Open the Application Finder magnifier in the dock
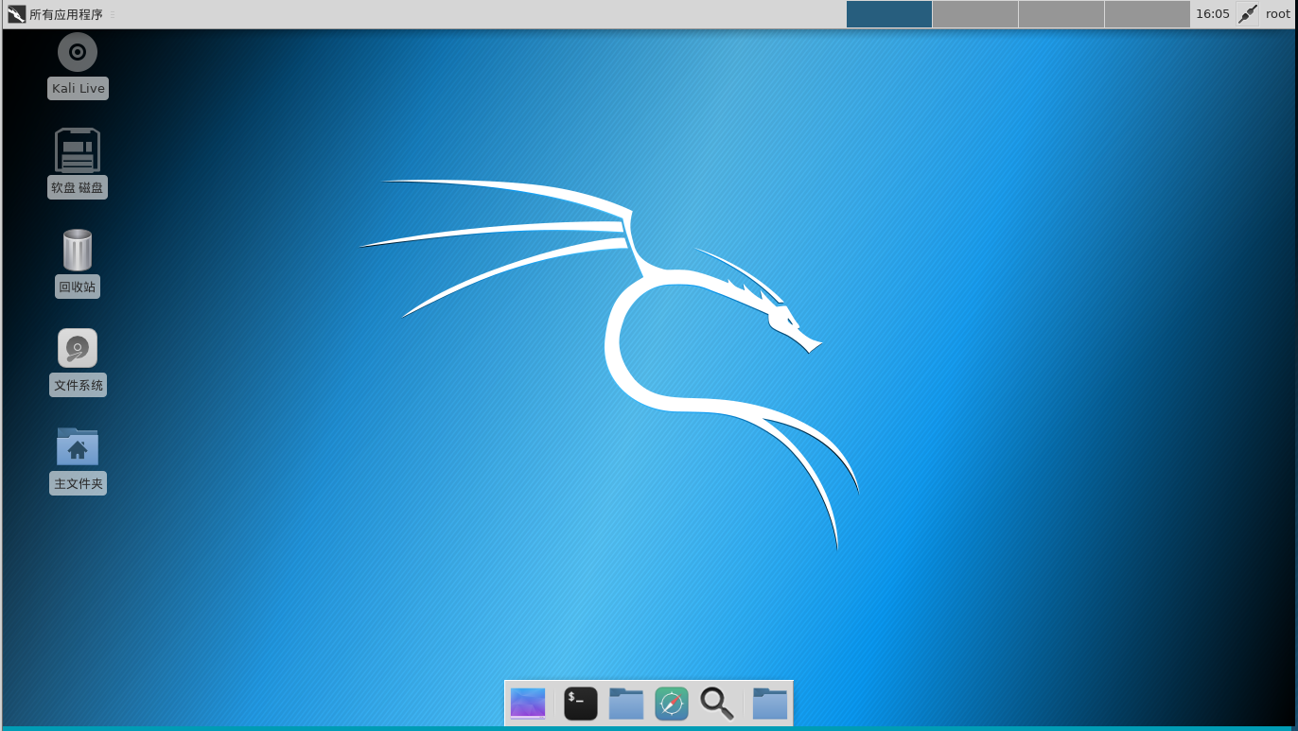This screenshot has width=1298, height=731. (x=716, y=703)
